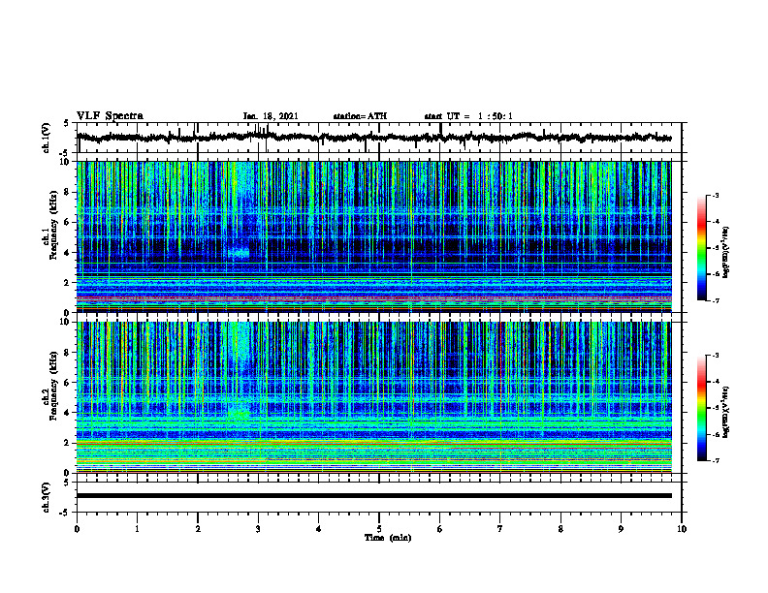Click the "station=ATH" header label

[360, 116]
